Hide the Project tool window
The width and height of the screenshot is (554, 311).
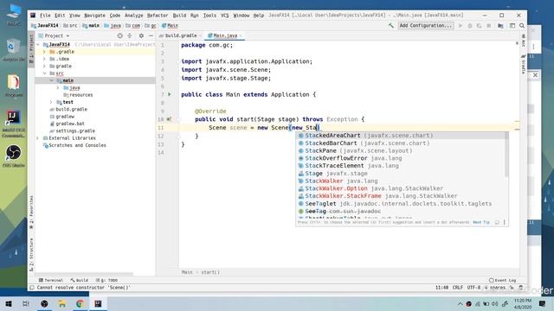(x=151, y=35)
